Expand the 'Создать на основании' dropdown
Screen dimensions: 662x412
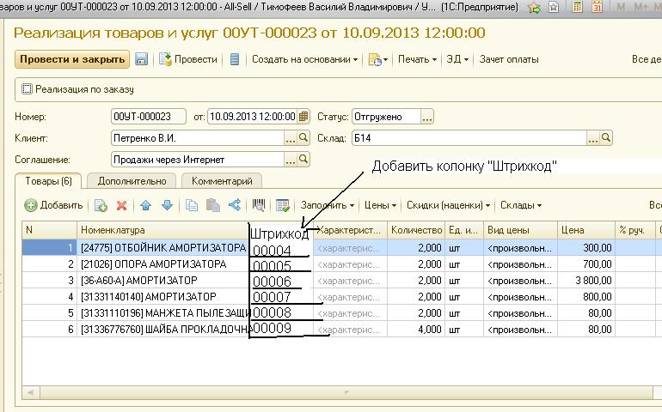coord(304,59)
